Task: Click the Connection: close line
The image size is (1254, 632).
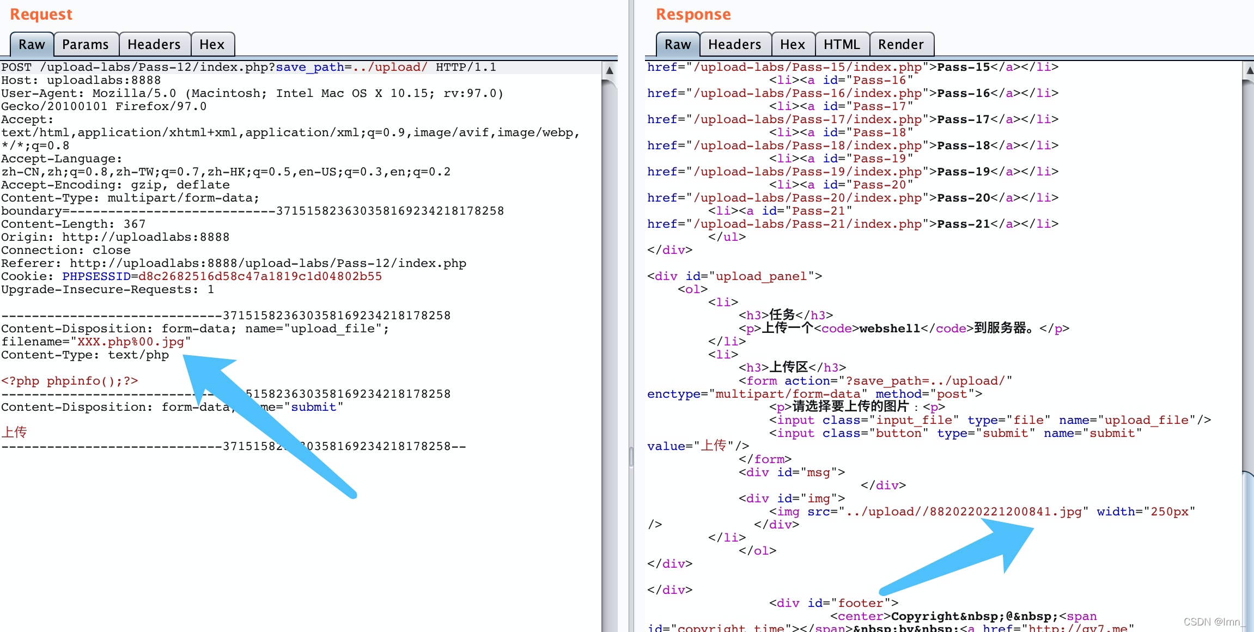Action: pyautogui.click(x=65, y=250)
